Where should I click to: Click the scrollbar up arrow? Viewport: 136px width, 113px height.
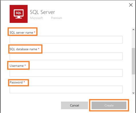[x=133, y=30]
